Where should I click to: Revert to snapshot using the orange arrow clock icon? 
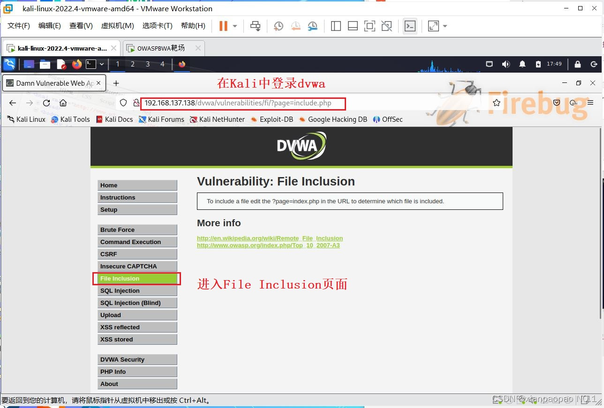pyautogui.click(x=295, y=26)
